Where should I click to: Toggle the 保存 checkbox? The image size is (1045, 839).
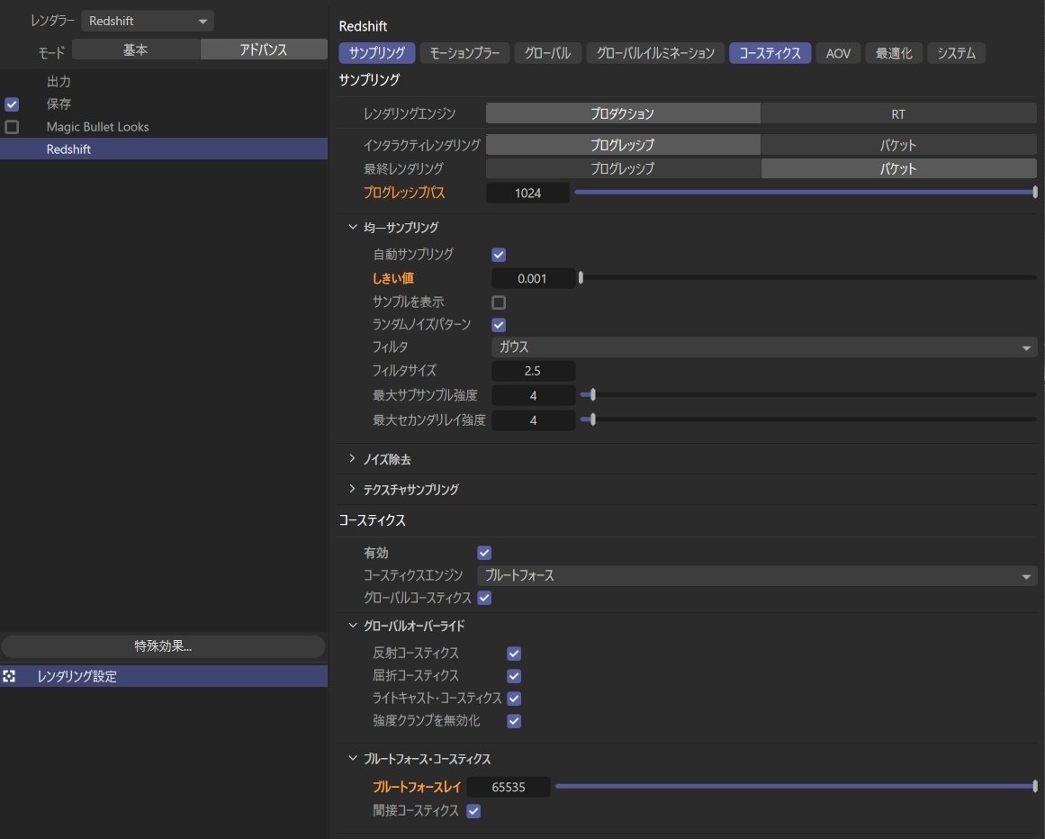coord(12,104)
